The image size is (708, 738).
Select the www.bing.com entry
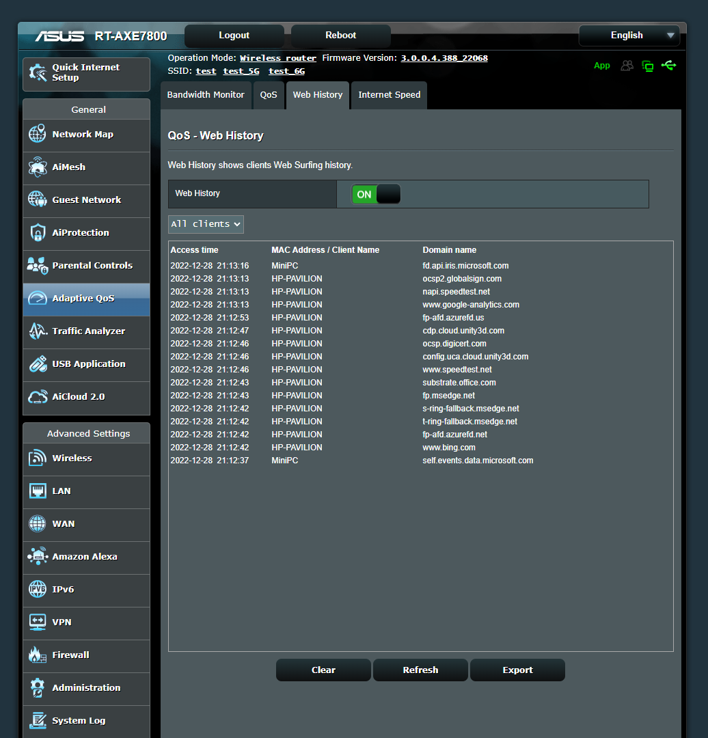[448, 448]
